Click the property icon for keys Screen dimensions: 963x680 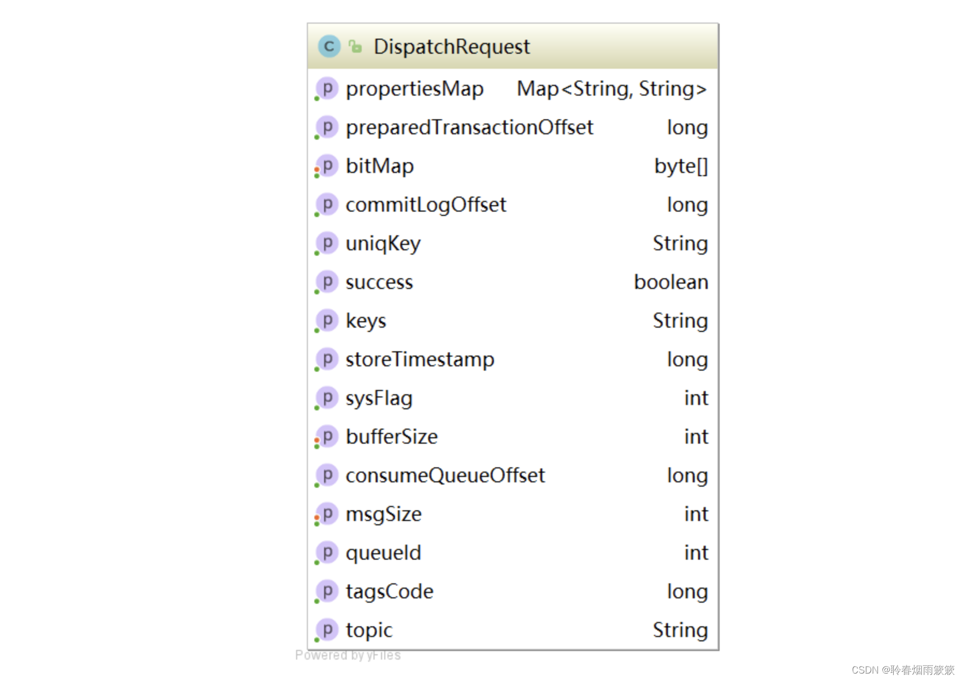[327, 321]
